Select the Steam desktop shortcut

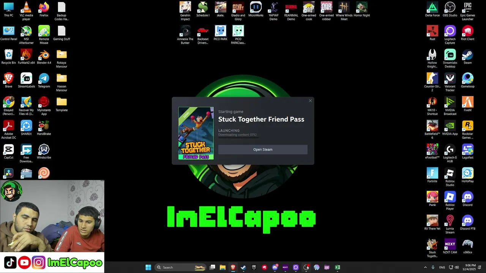[468, 57]
